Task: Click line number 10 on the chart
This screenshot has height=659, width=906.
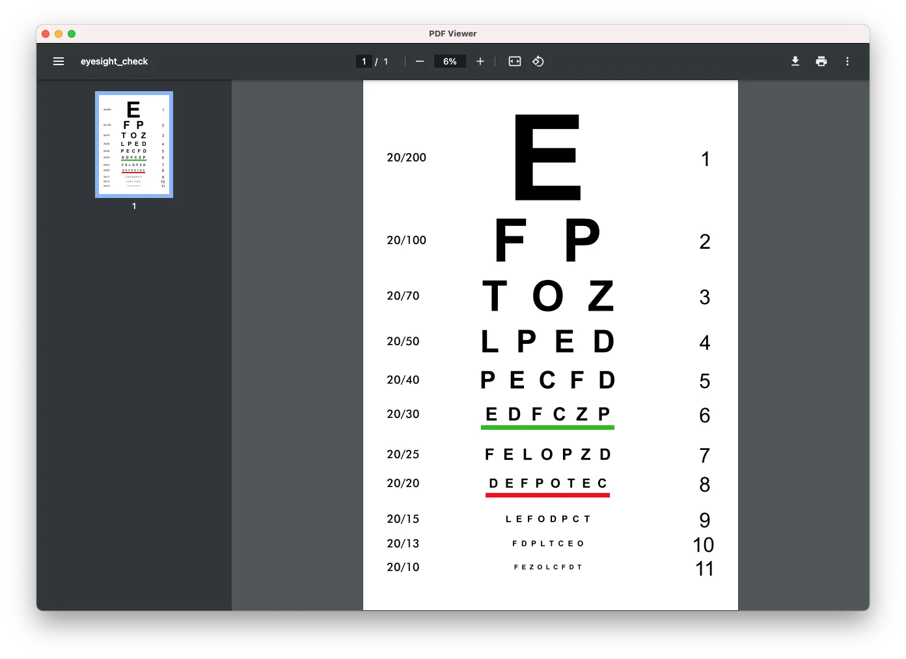Action: (704, 545)
